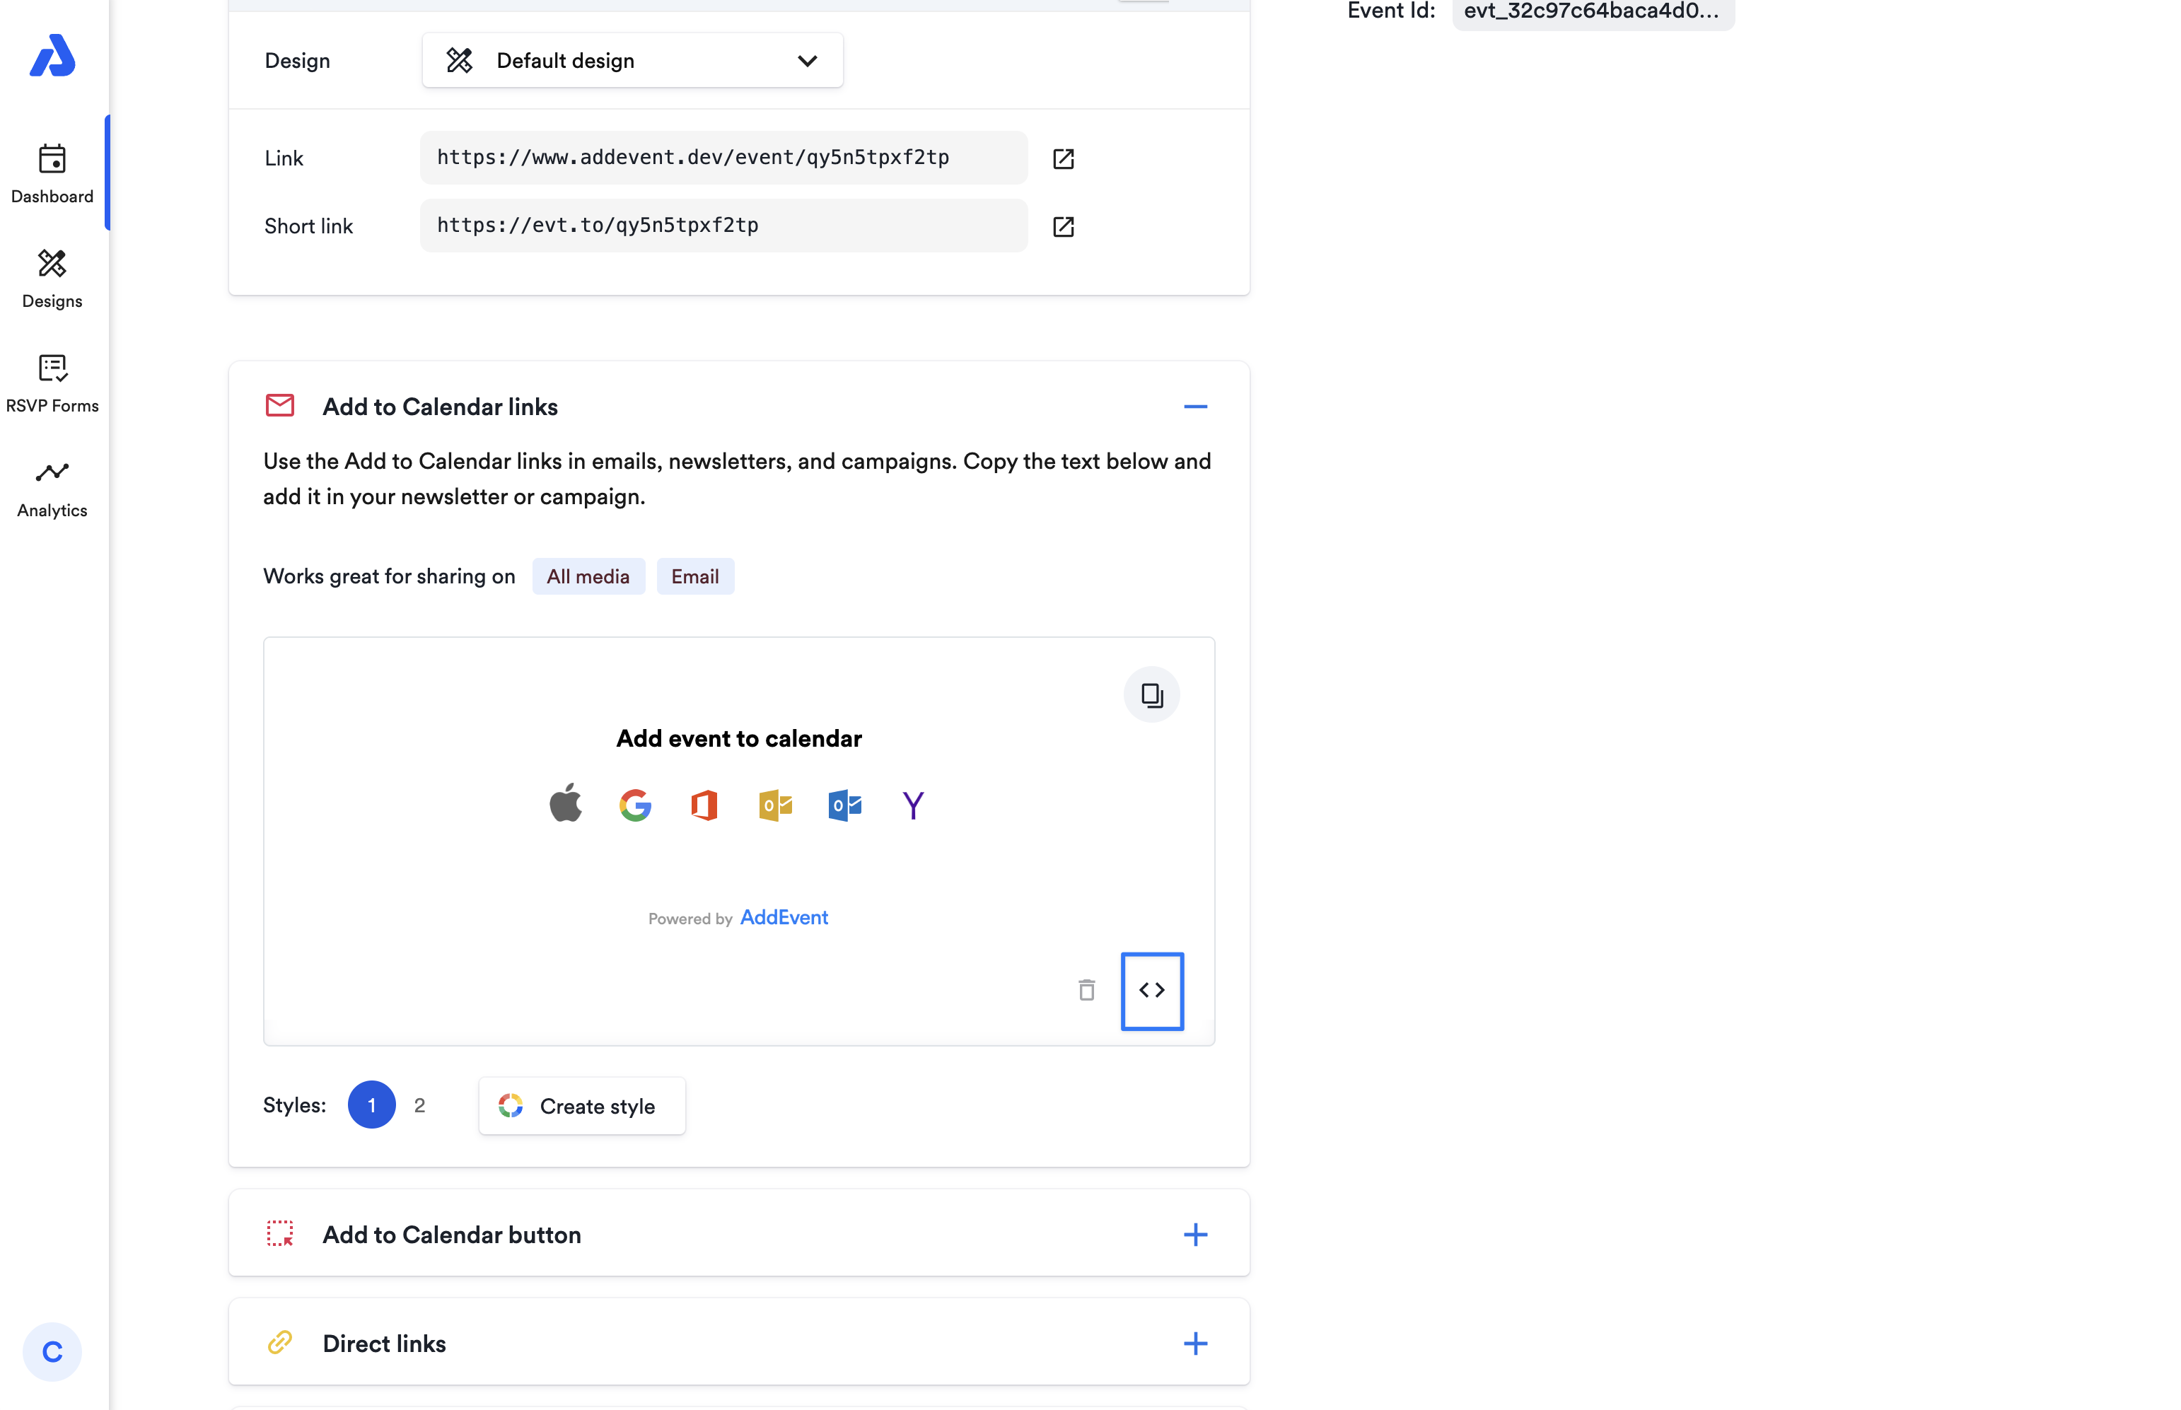Open the Default design dropdown
Image resolution: width=2181 pixels, height=1410 pixels.
click(632, 60)
